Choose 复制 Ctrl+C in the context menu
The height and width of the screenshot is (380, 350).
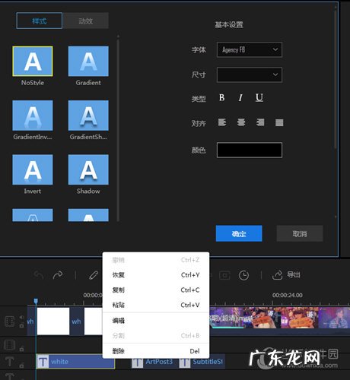[156, 290]
